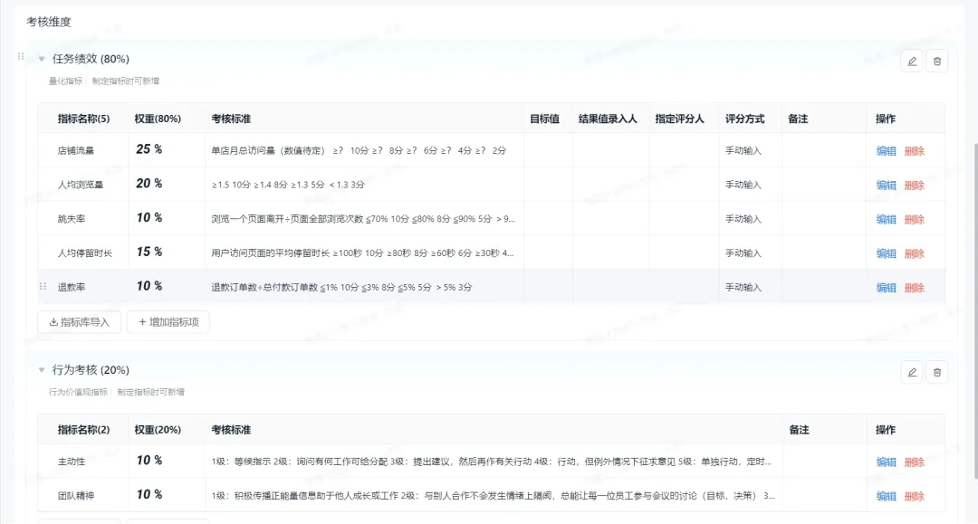
Task: Delete the 跳失率 indicator
Action: pyautogui.click(x=915, y=219)
